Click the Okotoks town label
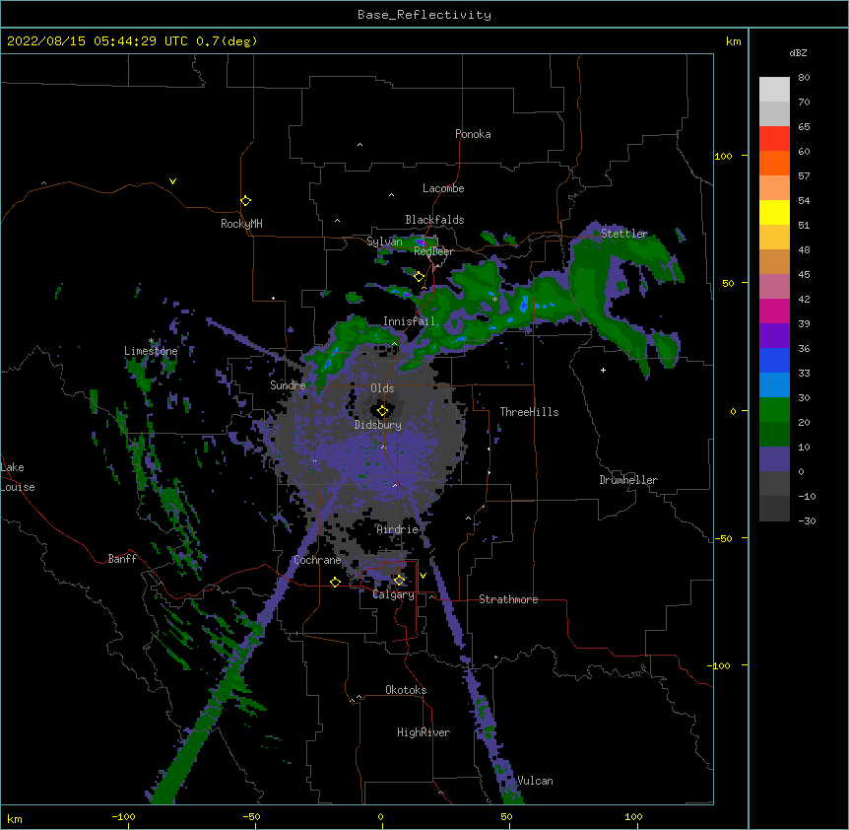Viewport: 849px width, 830px height. point(406,690)
